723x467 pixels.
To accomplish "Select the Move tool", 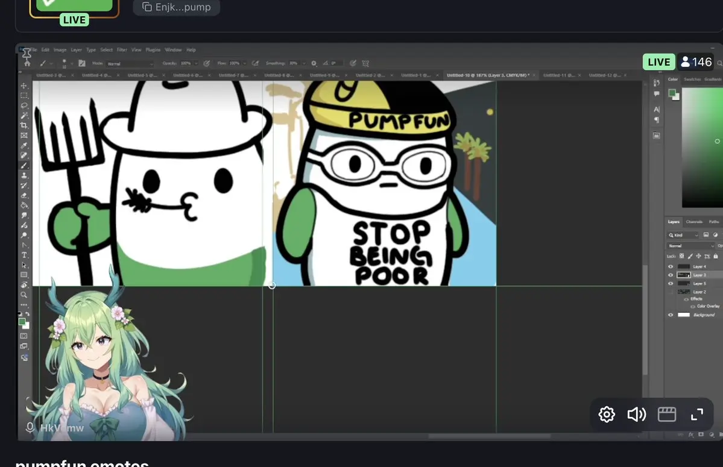I will tap(24, 86).
